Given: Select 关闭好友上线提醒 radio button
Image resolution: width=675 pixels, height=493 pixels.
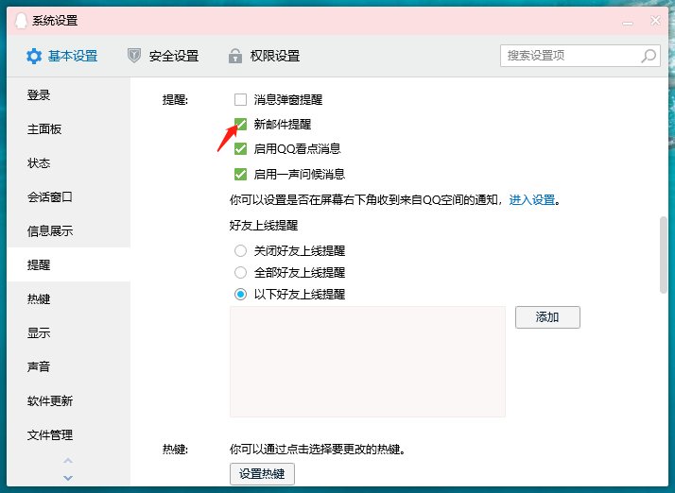Looking at the screenshot, I should click(x=241, y=251).
